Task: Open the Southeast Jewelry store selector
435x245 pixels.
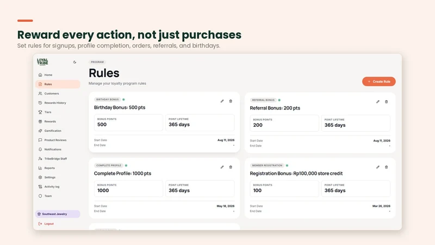Action: [x=58, y=214]
